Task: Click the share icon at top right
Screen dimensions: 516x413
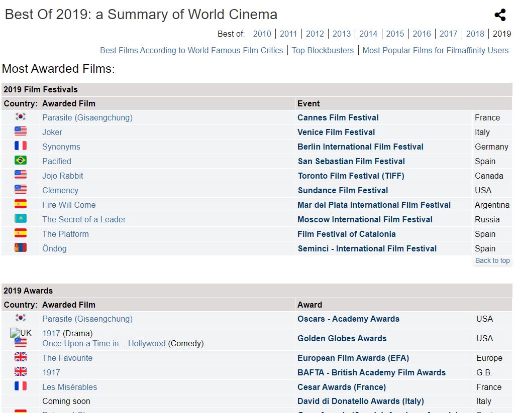Action: [500, 15]
